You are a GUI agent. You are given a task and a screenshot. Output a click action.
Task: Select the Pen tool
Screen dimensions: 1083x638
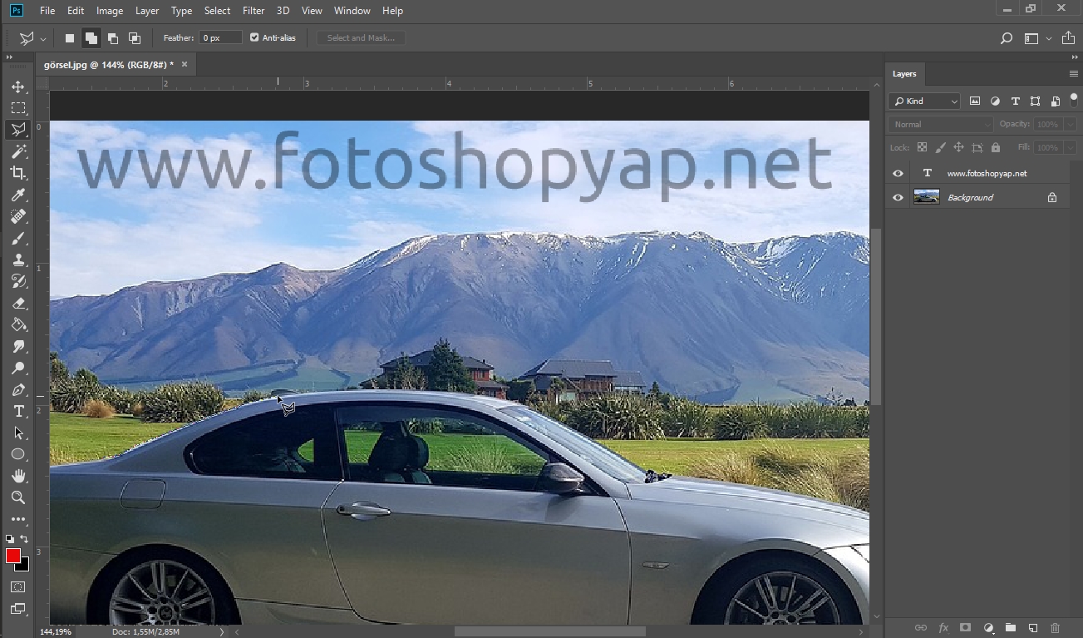(x=18, y=389)
